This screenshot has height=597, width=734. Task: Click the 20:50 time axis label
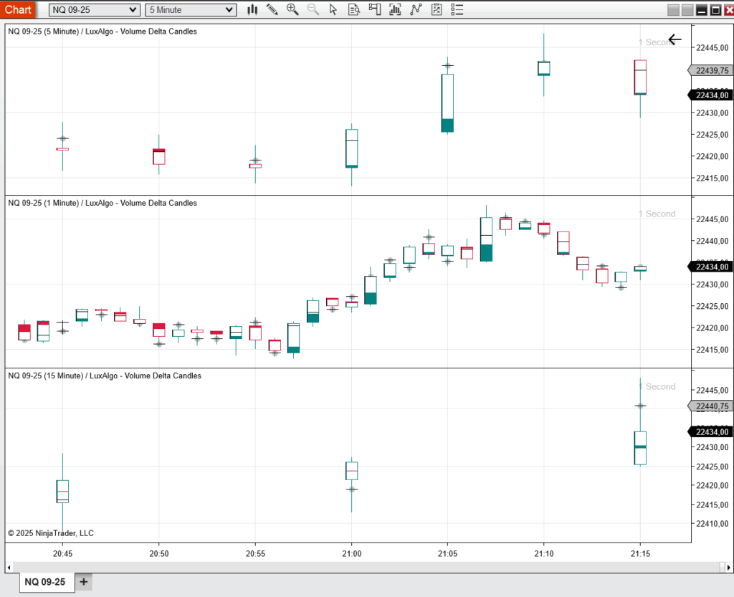coord(159,553)
